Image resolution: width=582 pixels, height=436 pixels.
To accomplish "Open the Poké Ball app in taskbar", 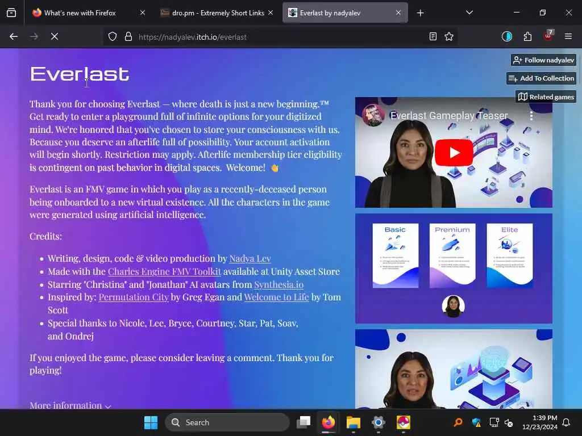I will click(x=404, y=422).
